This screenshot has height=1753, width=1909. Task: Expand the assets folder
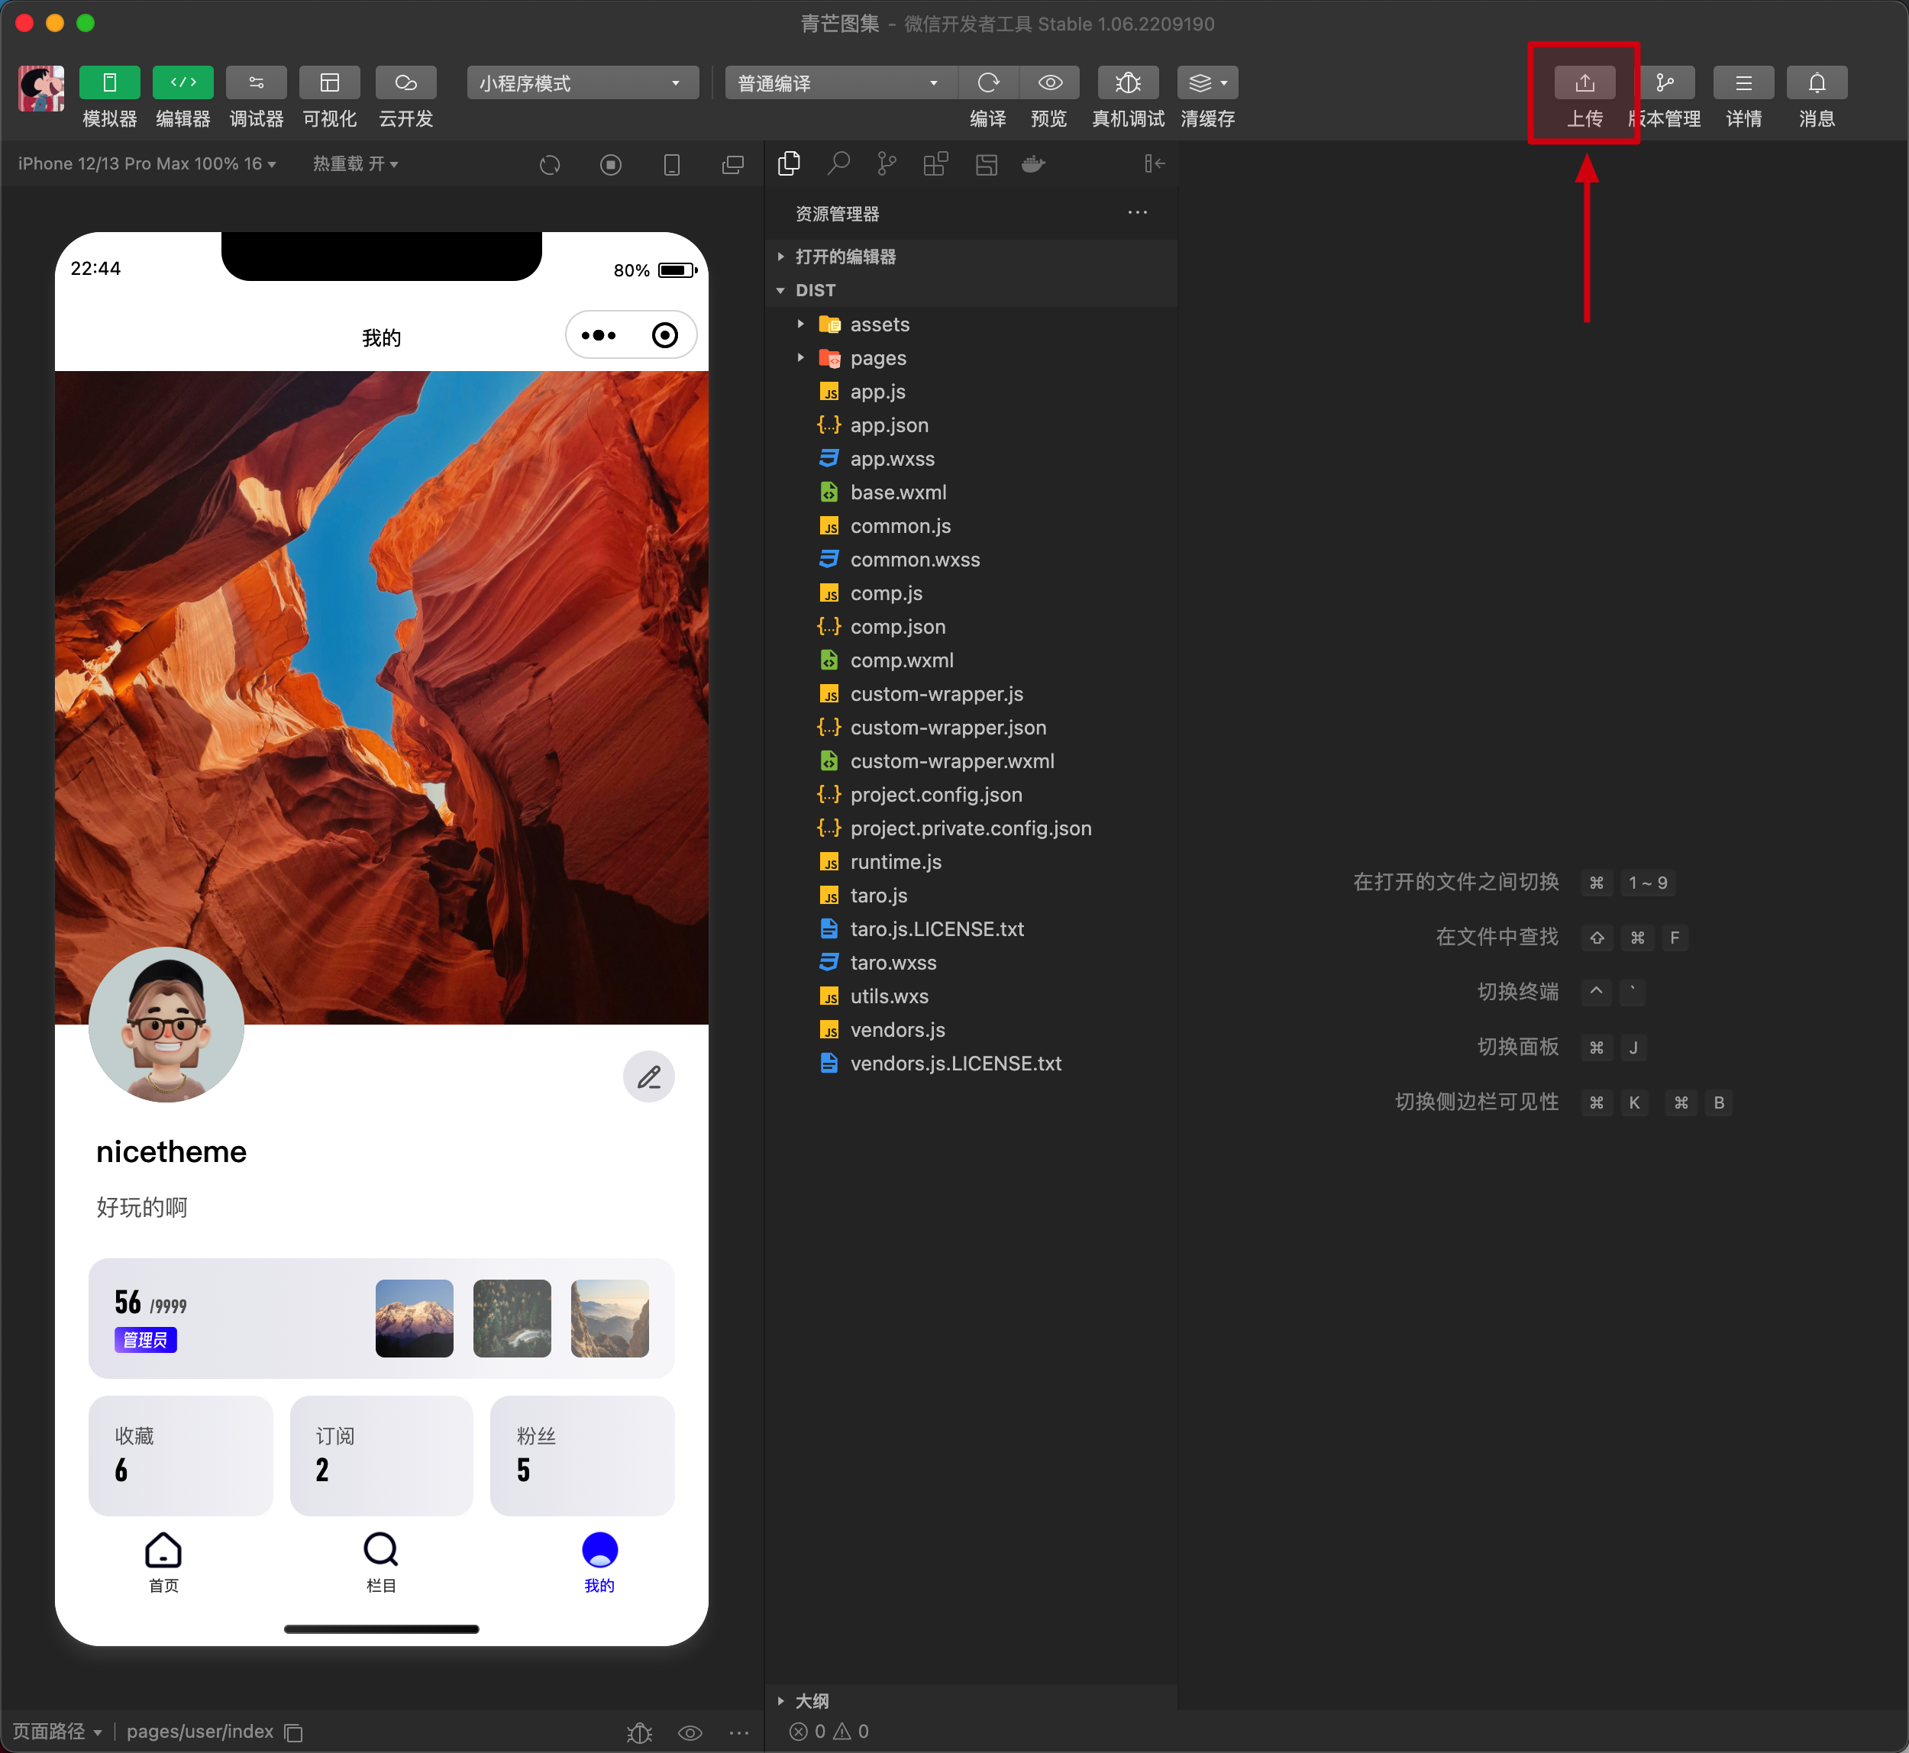(x=971, y=324)
